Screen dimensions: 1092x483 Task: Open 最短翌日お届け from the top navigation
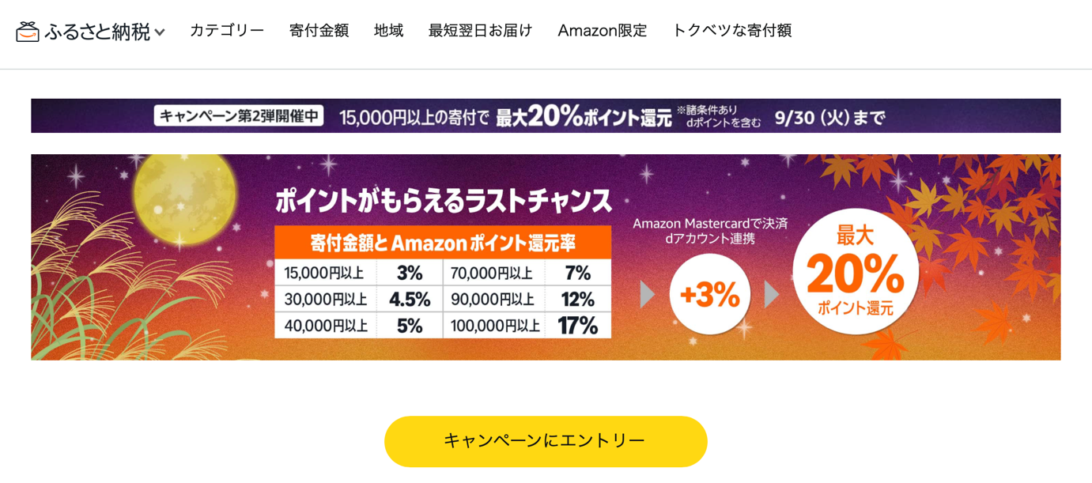click(480, 31)
